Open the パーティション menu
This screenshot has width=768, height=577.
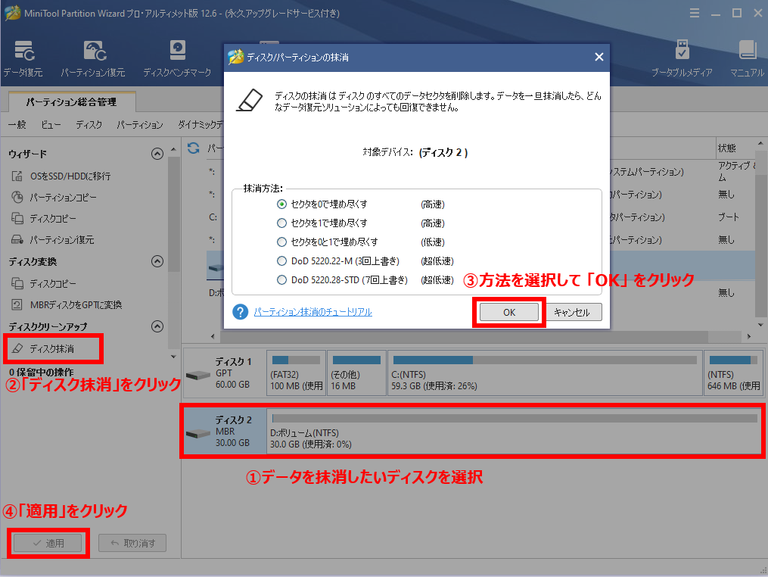(139, 125)
